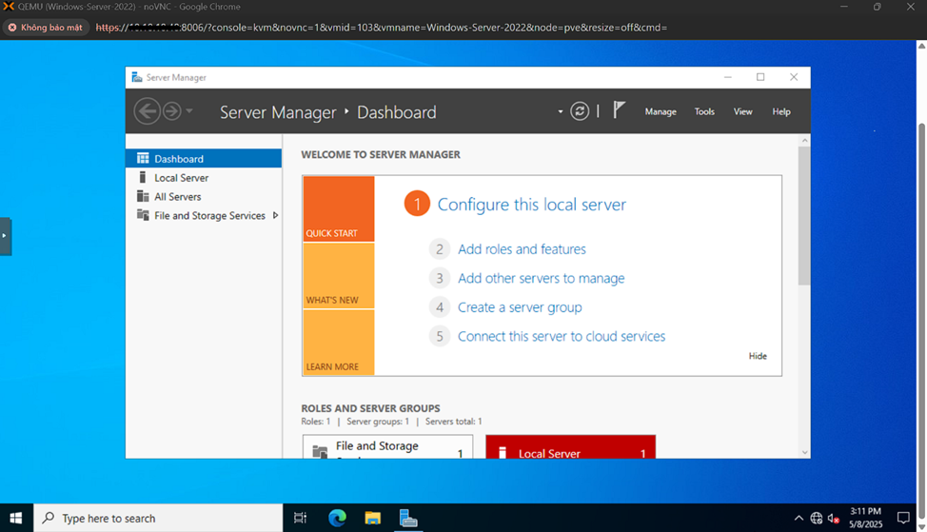This screenshot has height=532, width=927.
Task: Select All Servers in navigation pane
Action: point(178,197)
